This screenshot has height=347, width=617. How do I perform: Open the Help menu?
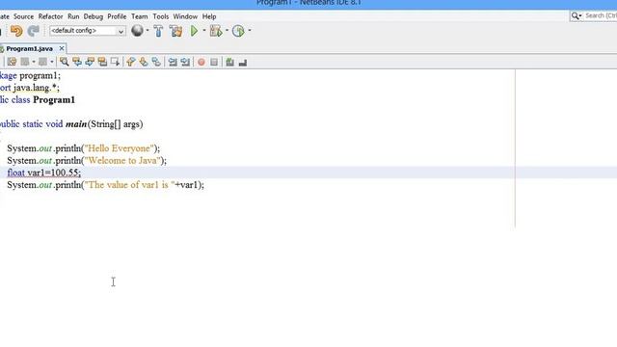point(209,16)
